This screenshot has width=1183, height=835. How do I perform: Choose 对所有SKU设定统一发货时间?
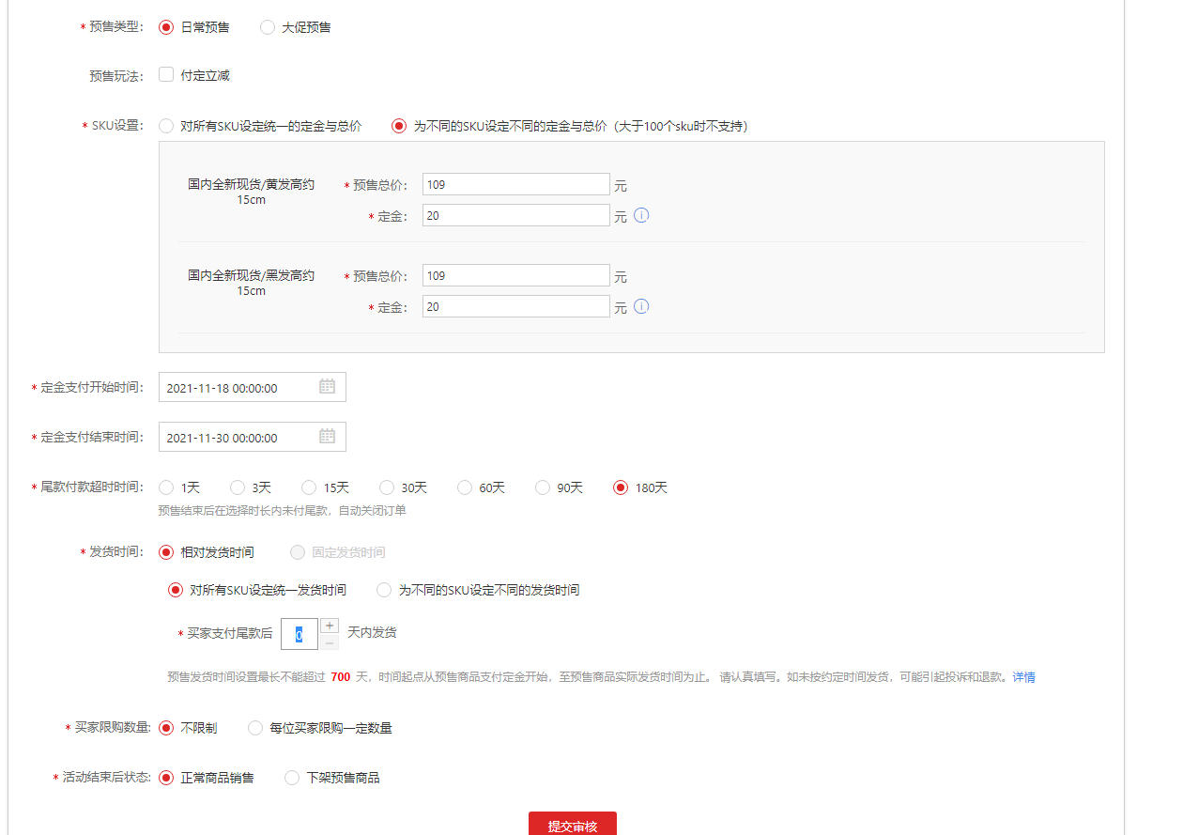pyautogui.click(x=175, y=590)
